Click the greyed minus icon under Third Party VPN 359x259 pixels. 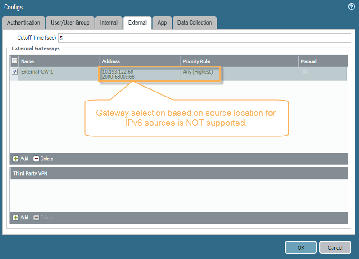(x=36, y=218)
